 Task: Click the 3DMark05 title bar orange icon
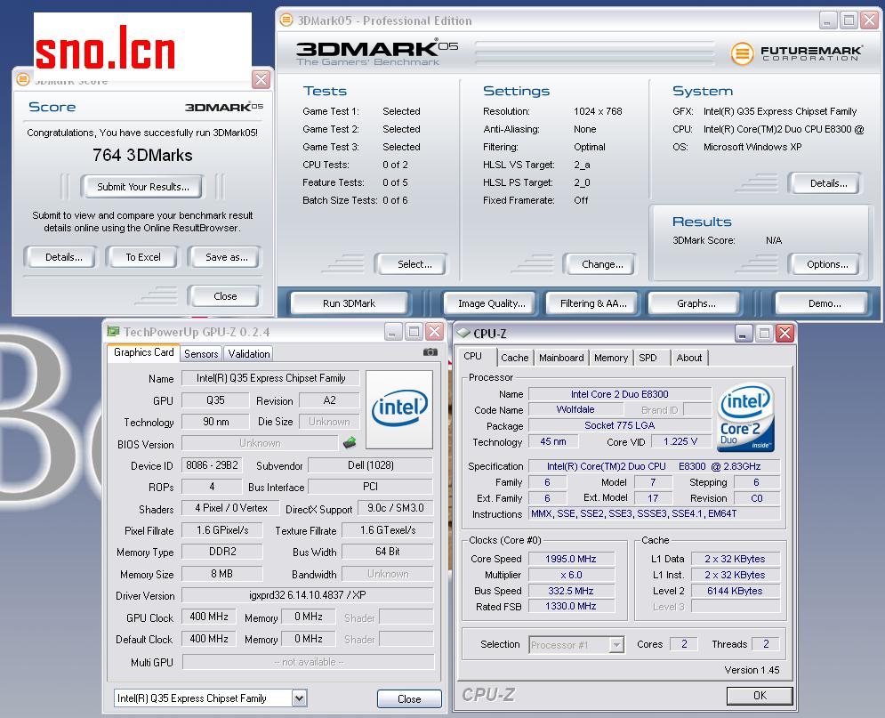pos(286,20)
